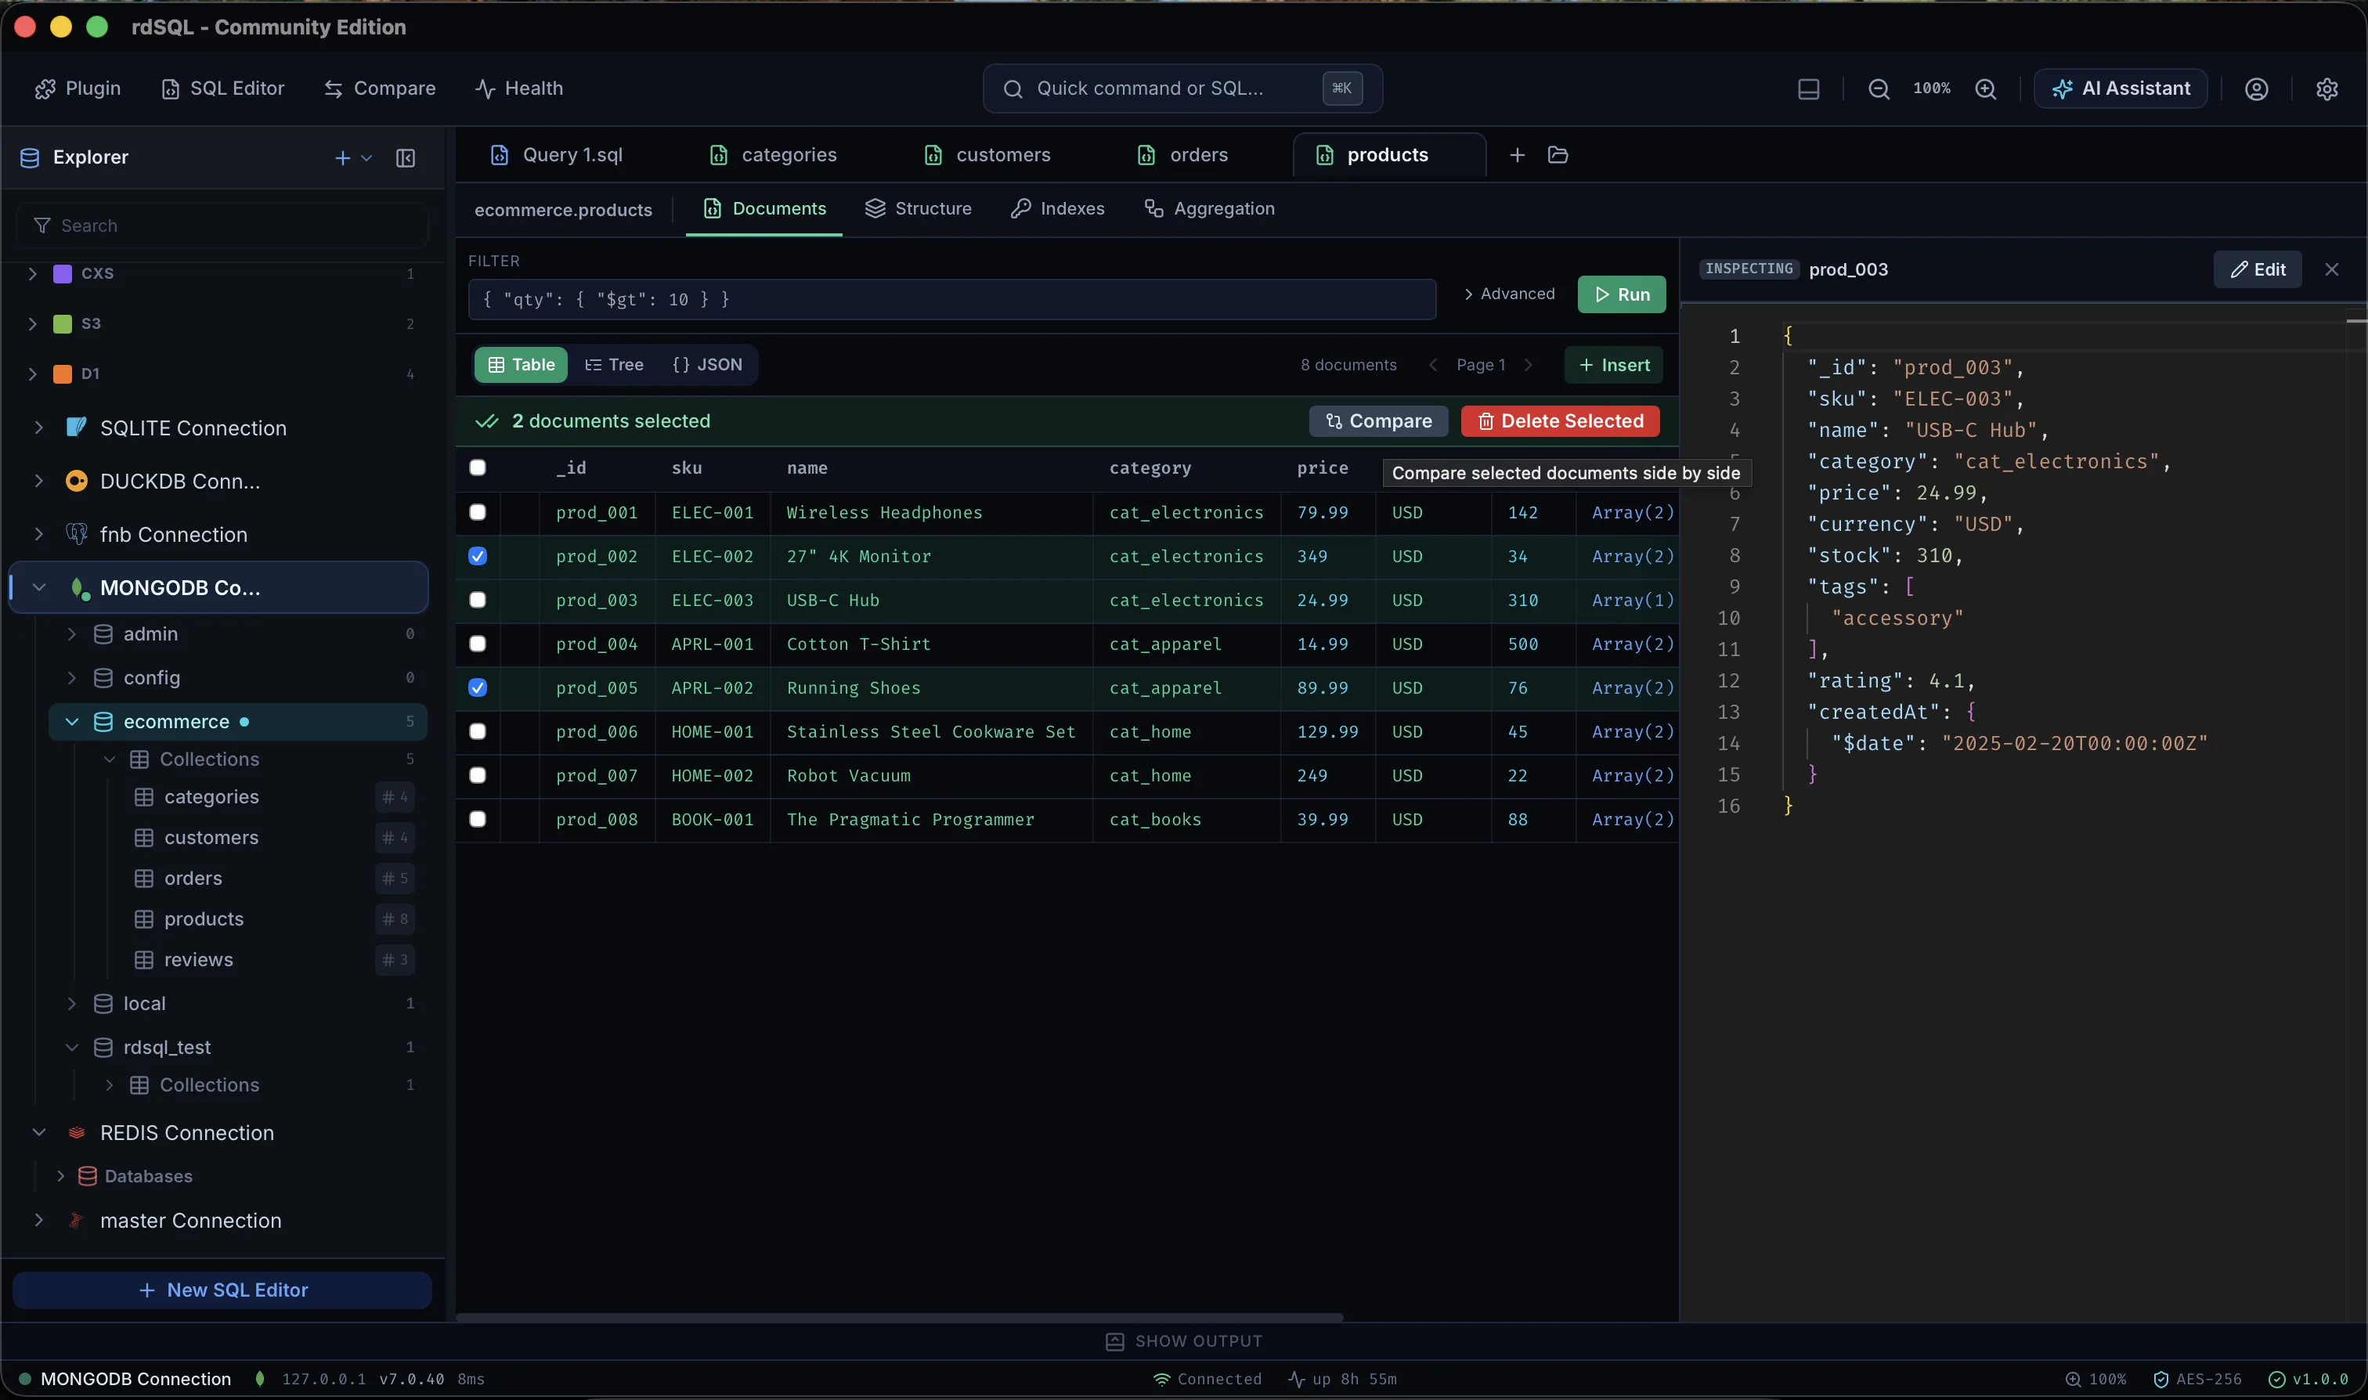Collapse the MONGODB connection node
This screenshot has height=1400, width=2368.
(38, 586)
